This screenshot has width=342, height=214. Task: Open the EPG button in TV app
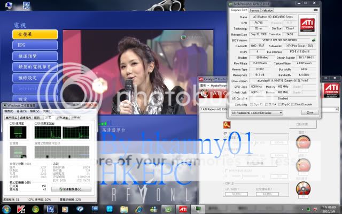[x=35, y=45]
